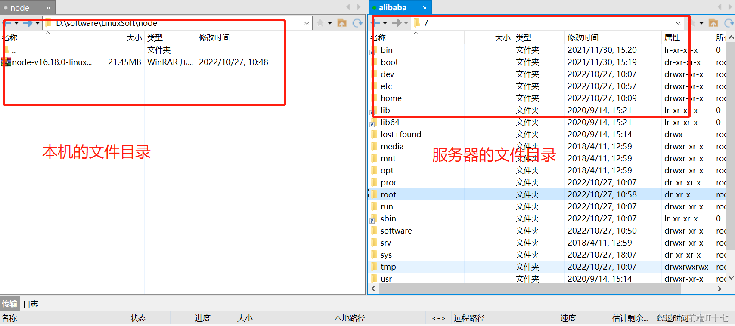The image size is (735, 326).
Task: Select the srv folder row
Action: point(547,243)
